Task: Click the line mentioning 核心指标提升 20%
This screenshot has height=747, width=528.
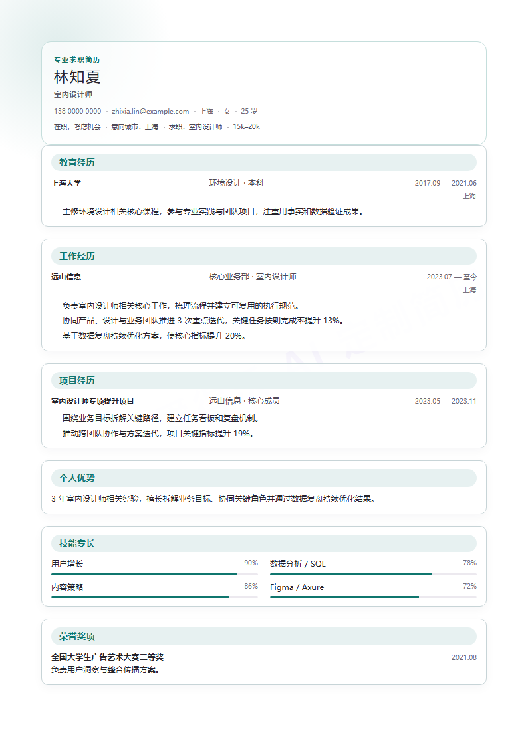Action: point(154,336)
